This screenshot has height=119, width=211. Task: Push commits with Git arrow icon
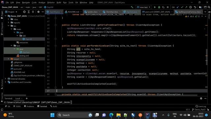coord(186,7)
